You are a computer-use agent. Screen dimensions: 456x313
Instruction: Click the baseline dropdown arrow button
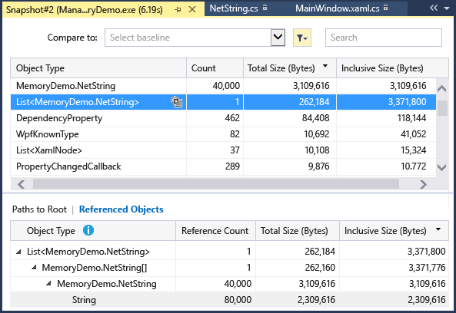(278, 38)
